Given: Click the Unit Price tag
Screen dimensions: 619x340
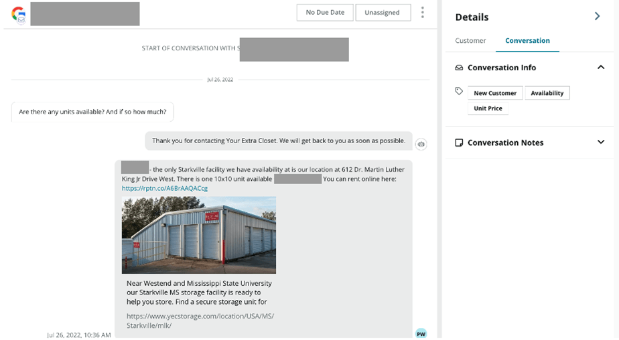Looking at the screenshot, I should (x=488, y=108).
